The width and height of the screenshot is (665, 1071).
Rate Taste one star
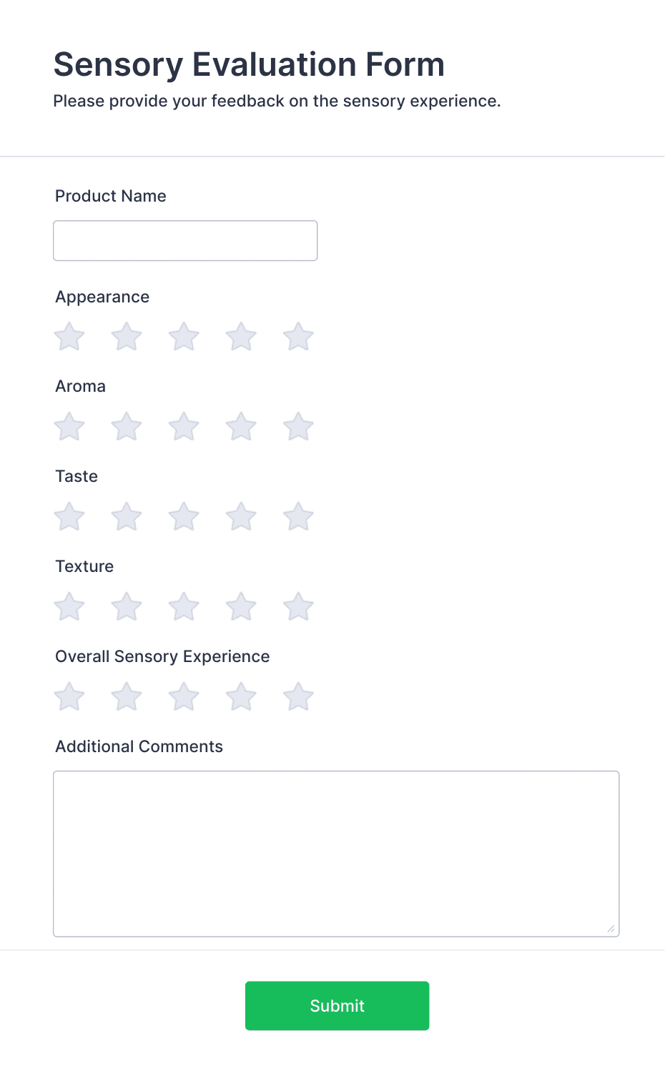[69, 516]
